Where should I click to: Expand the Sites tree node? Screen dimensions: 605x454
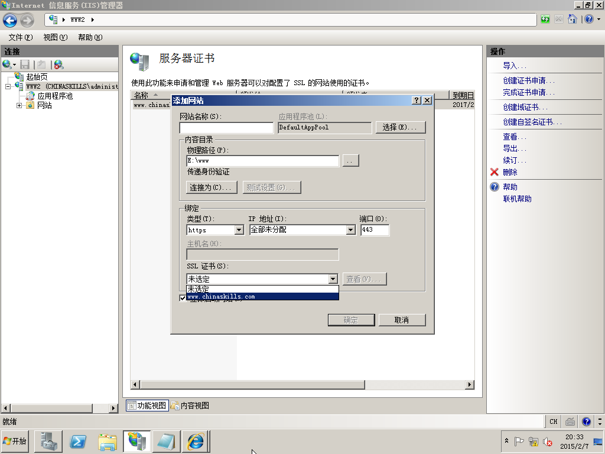[x=19, y=105]
